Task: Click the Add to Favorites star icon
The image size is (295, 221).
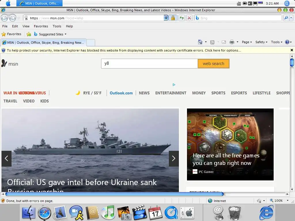Action: tap(29, 34)
